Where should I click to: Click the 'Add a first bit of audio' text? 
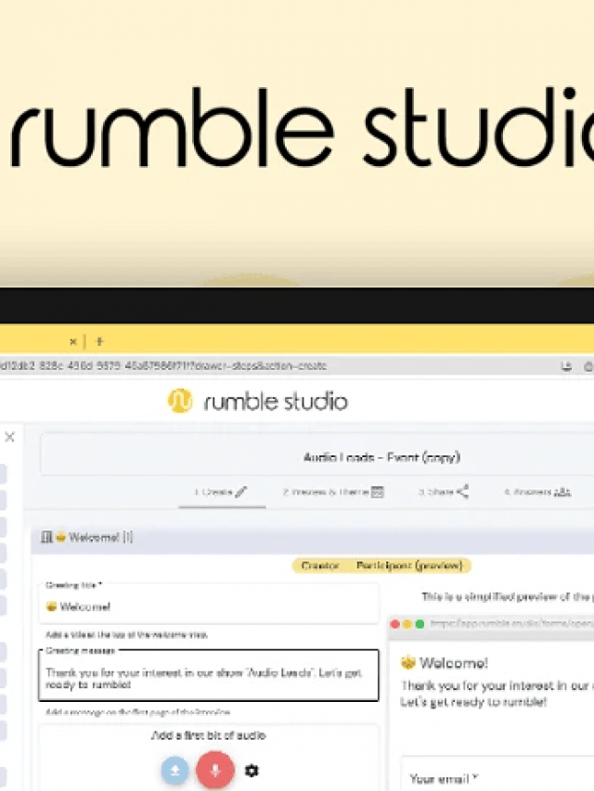(209, 735)
